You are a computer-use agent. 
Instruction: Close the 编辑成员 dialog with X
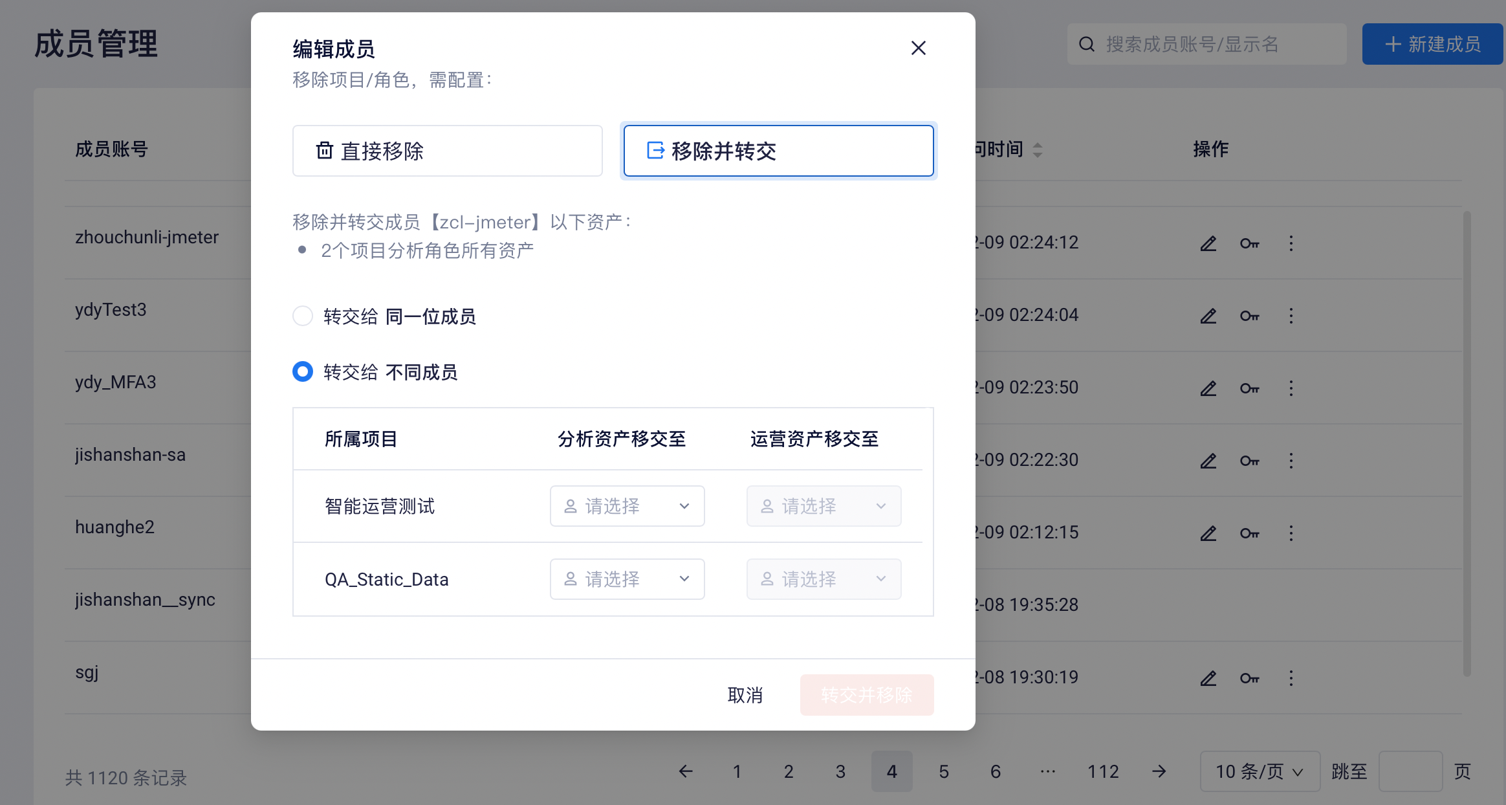point(918,48)
